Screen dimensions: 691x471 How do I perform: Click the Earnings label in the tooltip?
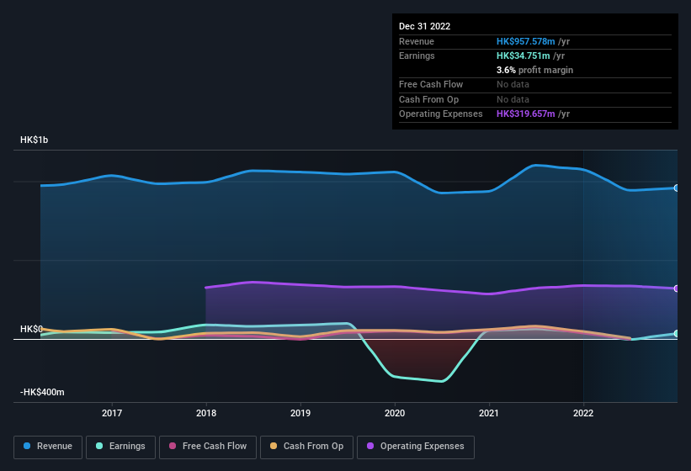click(x=417, y=56)
